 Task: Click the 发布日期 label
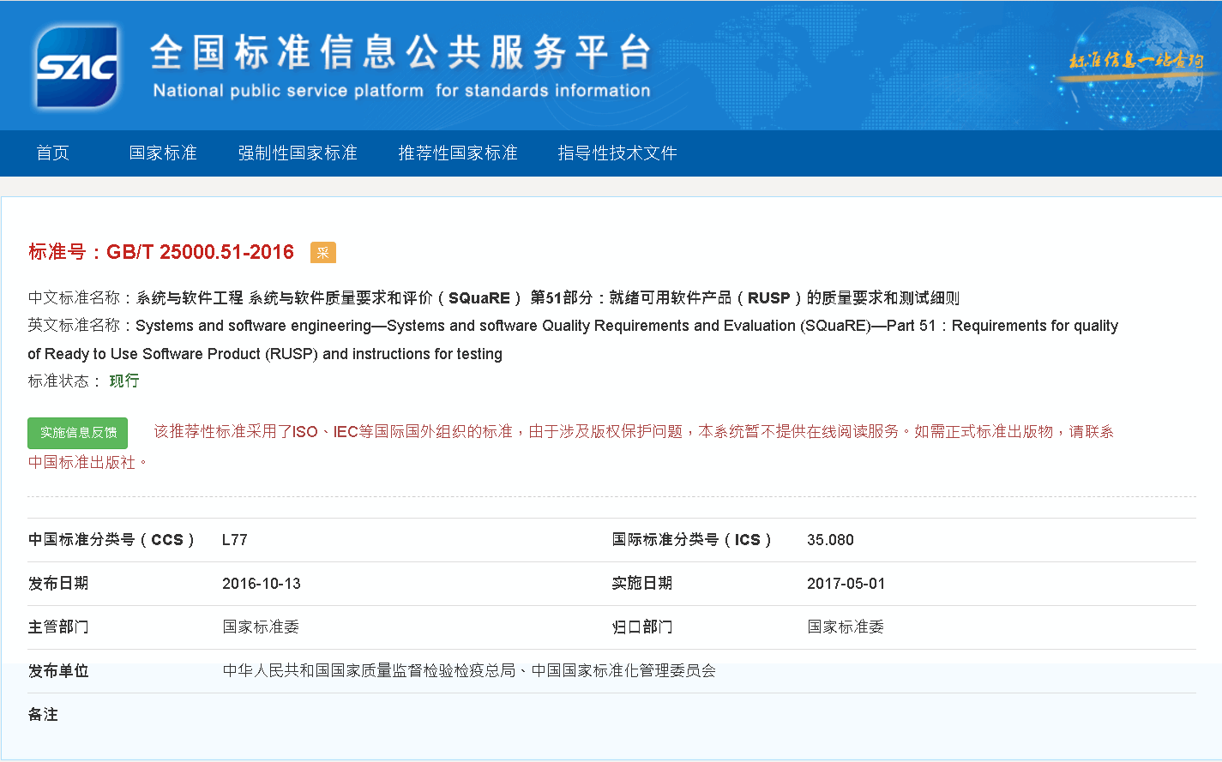click(x=58, y=584)
